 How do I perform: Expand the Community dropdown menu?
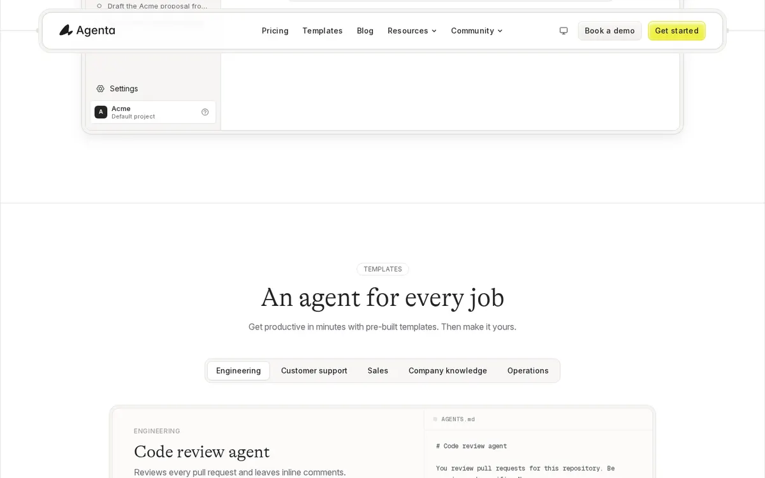click(x=477, y=31)
